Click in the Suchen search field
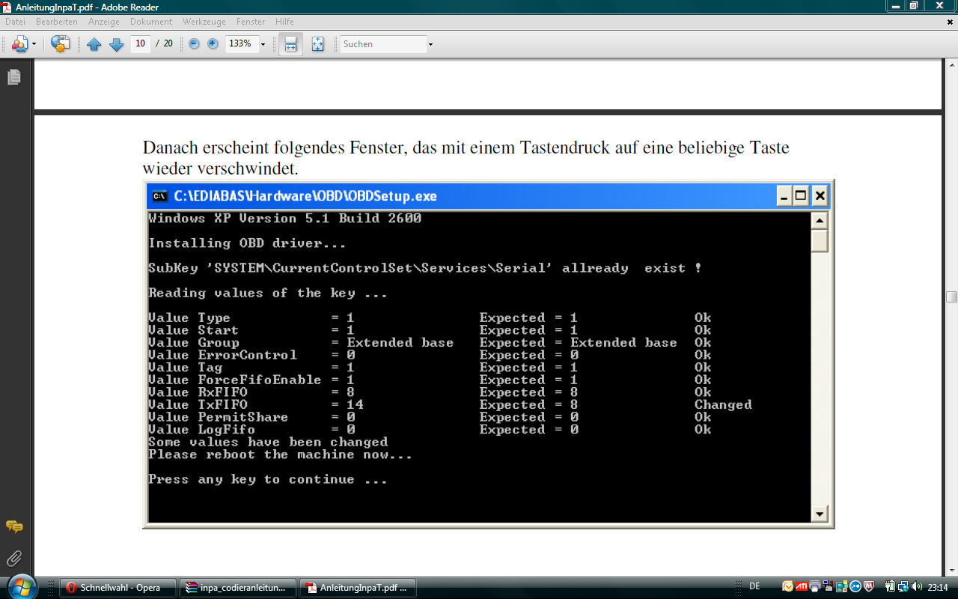The image size is (958, 599). pos(382,44)
